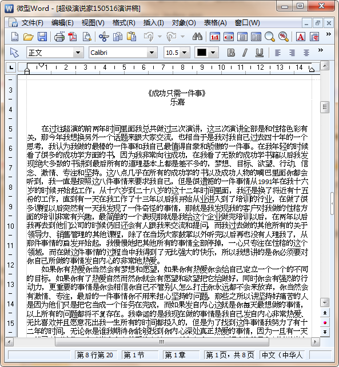This screenshot has height=367, width=339.
Task: Align text left
Action: click(278, 53)
